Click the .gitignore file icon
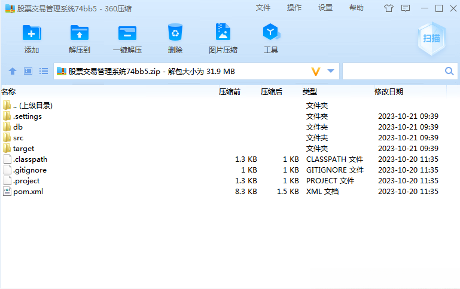Screen dimensions: 460x289 [x=7, y=170]
